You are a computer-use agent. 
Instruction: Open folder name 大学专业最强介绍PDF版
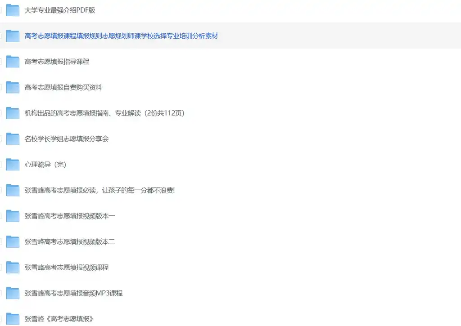60,10
